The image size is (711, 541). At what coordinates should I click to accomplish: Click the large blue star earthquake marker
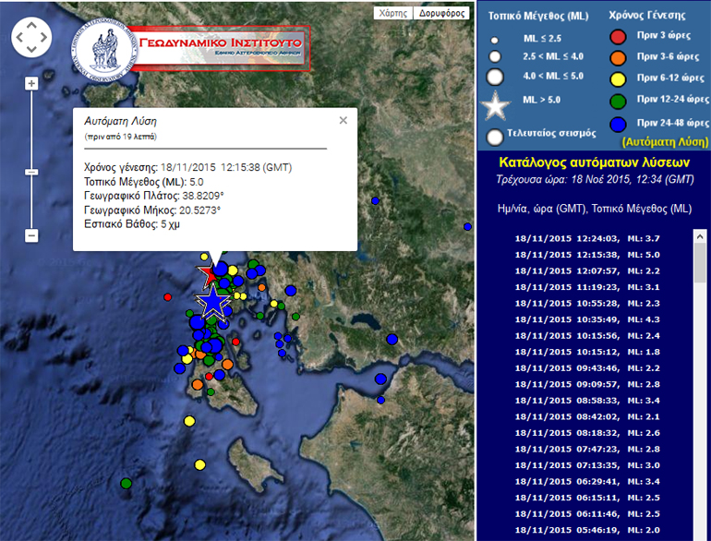214,301
